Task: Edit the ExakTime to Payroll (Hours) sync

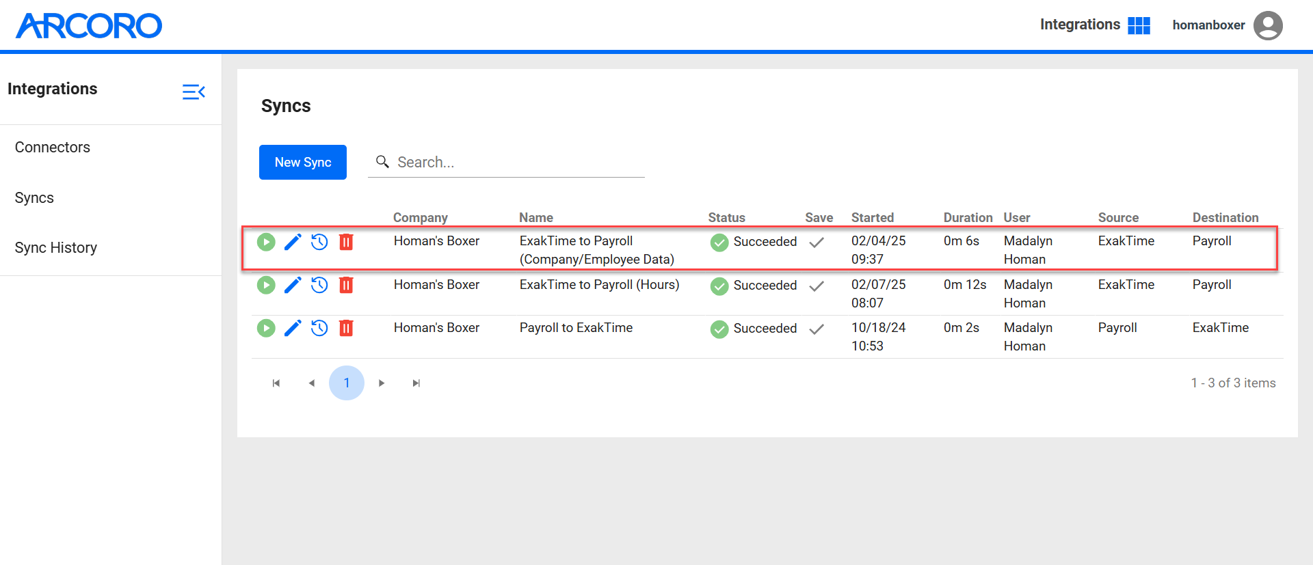Action: tap(293, 285)
